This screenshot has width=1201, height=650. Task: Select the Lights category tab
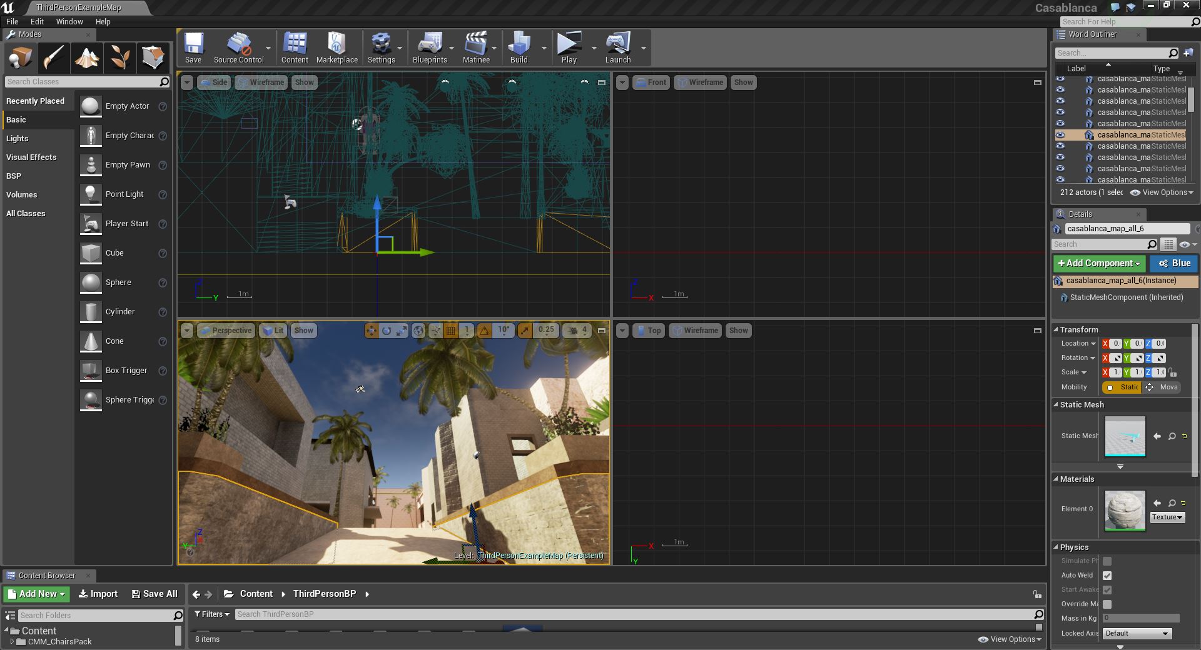(x=18, y=138)
